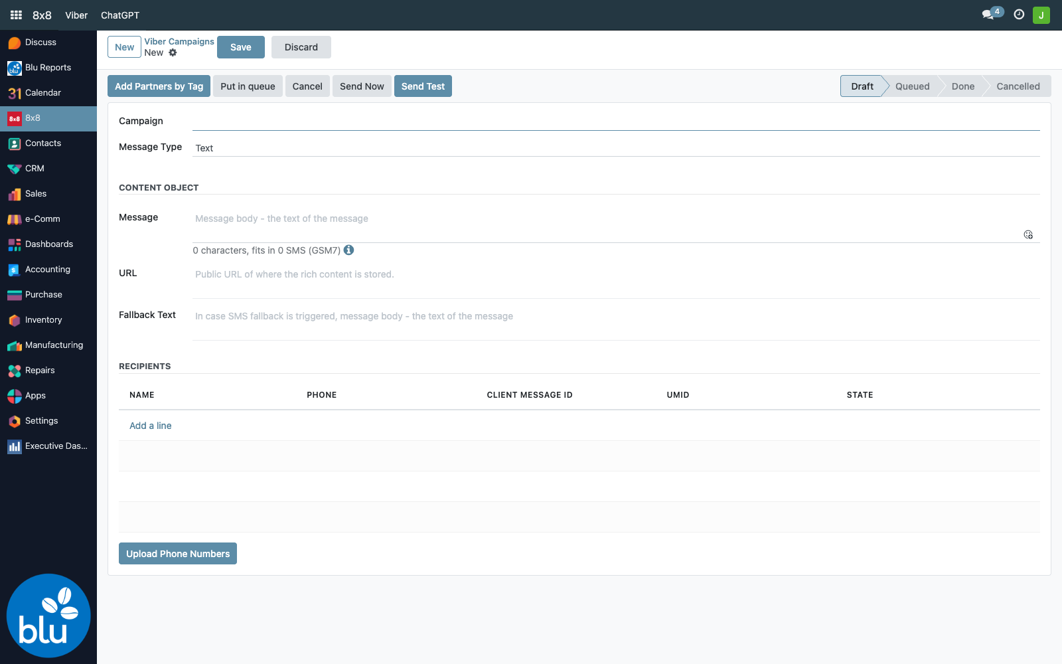
Task: Add a line to recipients
Action: click(151, 426)
